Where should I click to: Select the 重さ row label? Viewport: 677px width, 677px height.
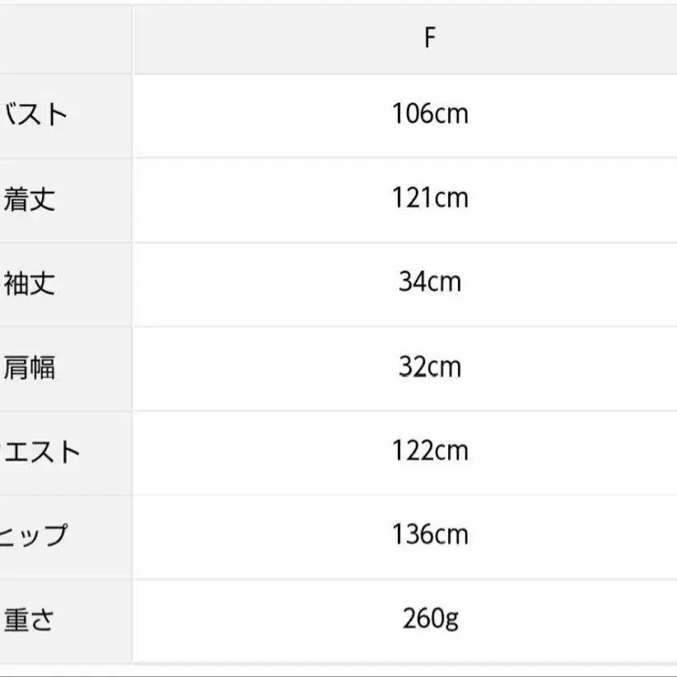tap(30, 619)
